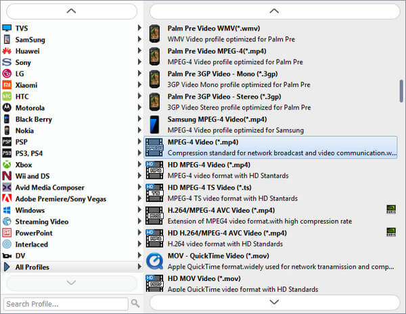Screen dimensions: 406x314
Task: Click the Avid Media Composer icon
Action: pyautogui.click(x=7, y=187)
